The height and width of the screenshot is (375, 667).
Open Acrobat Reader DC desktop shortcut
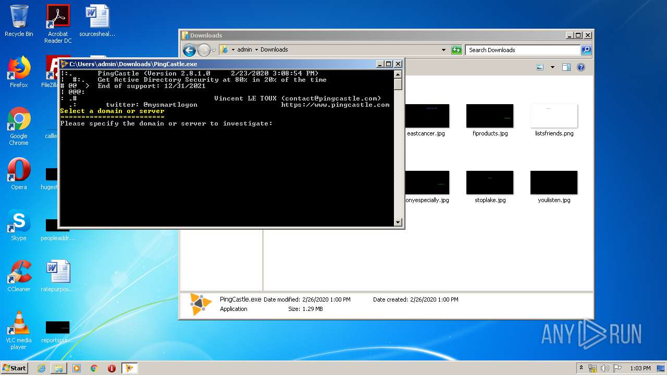pos(58,23)
